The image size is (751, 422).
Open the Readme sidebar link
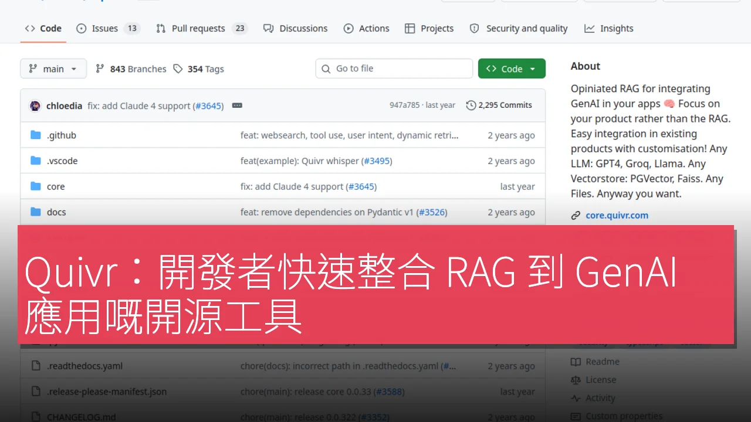(x=603, y=362)
